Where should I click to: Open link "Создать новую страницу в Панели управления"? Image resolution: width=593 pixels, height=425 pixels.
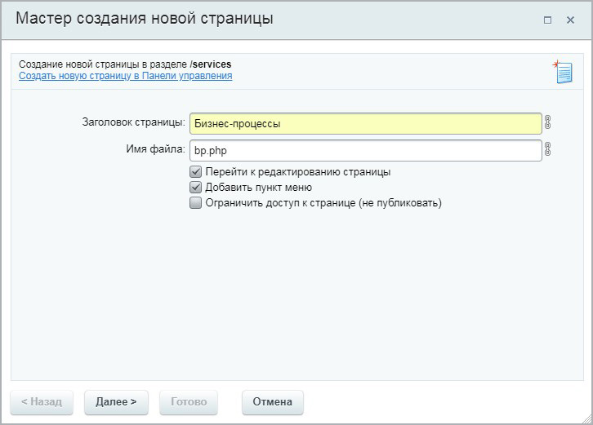125,76
